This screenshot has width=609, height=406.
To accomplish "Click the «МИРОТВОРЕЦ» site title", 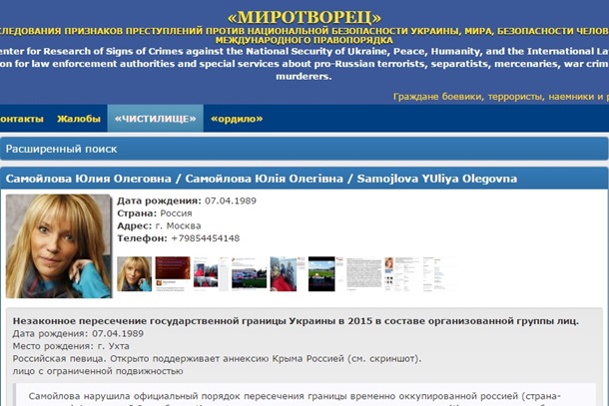I will click(x=304, y=18).
